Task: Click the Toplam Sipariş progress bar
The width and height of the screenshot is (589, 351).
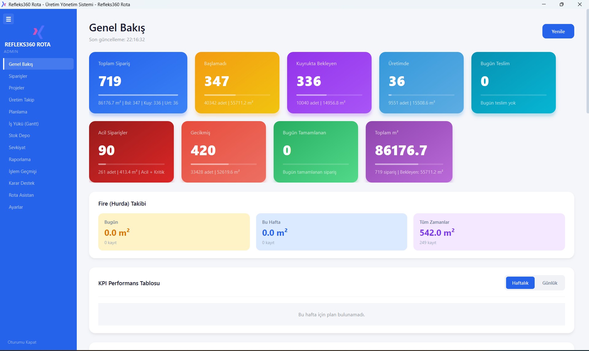Action: click(x=138, y=95)
